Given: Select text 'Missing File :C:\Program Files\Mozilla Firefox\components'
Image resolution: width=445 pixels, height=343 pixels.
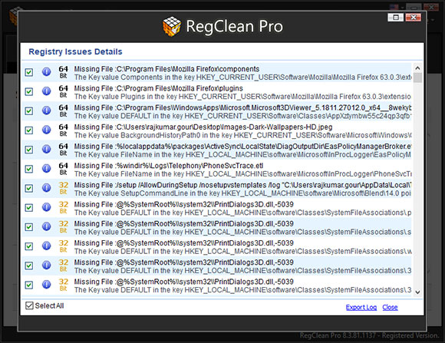Looking at the screenshot, I should (x=167, y=69).
